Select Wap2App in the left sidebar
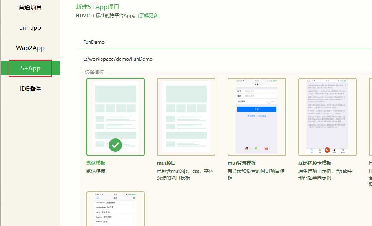This screenshot has height=226, width=372. click(x=30, y=48)
